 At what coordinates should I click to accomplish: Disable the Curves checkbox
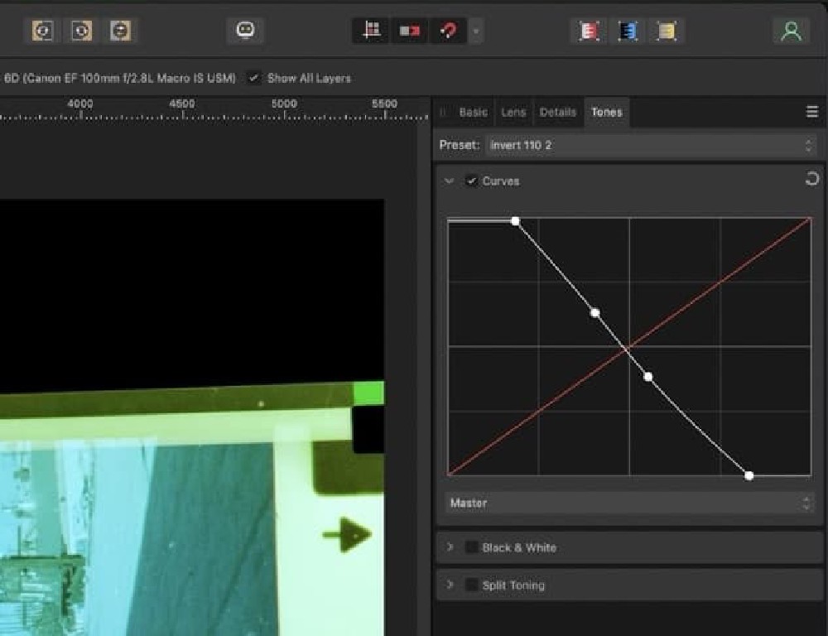coord(471,181)
